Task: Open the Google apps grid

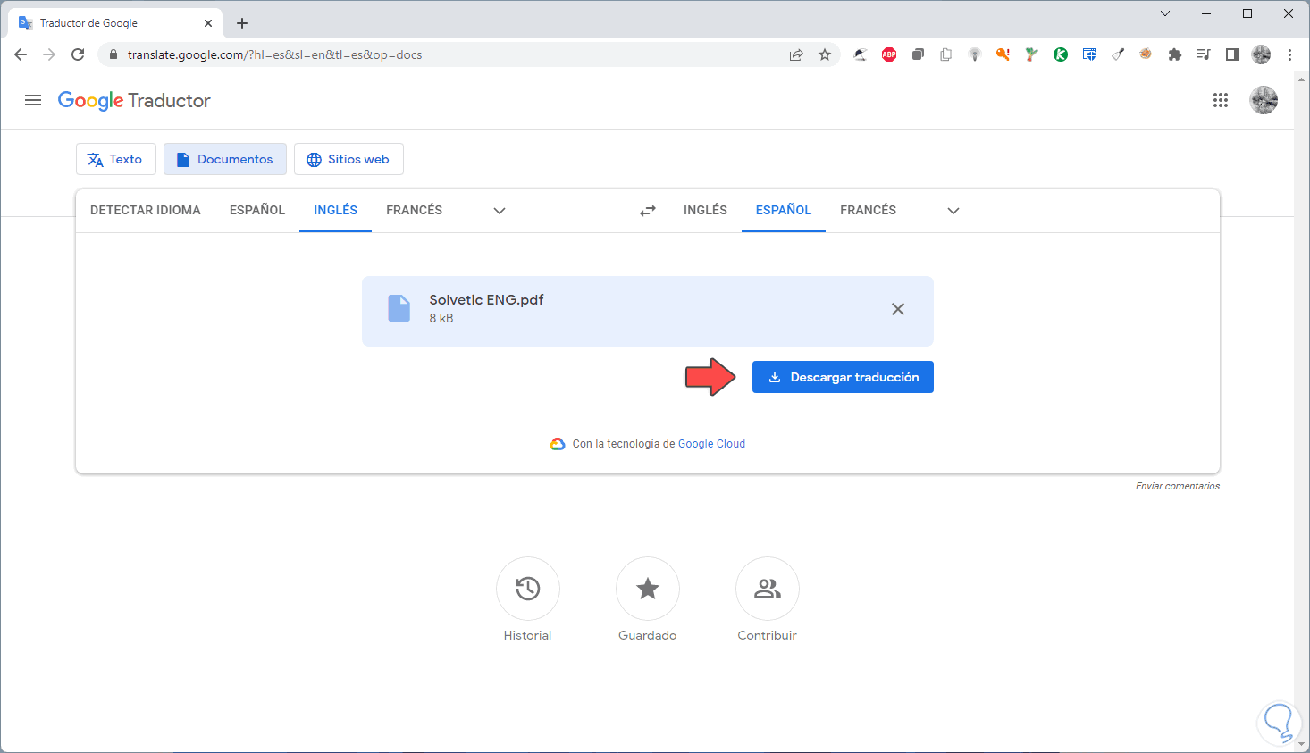Action: tap(1221, 100)
